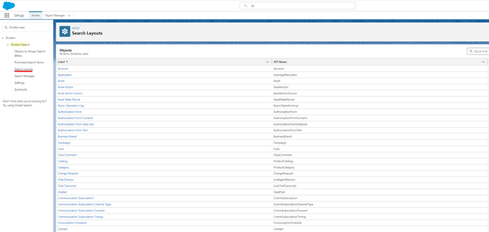Click the Quick Find magnifier in sidebar
The height and width of the screenshot is (232, 489).
click(x=6, y=27)
